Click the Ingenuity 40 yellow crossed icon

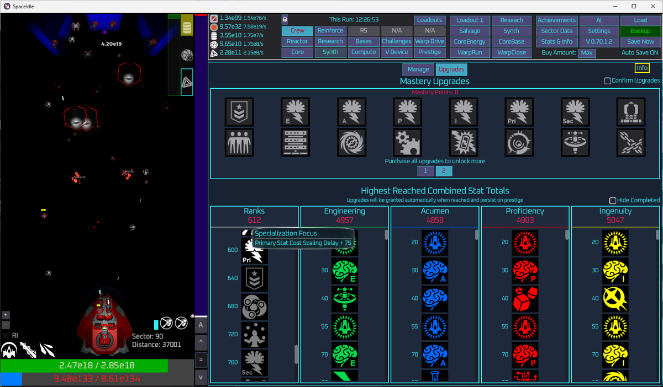616,299
